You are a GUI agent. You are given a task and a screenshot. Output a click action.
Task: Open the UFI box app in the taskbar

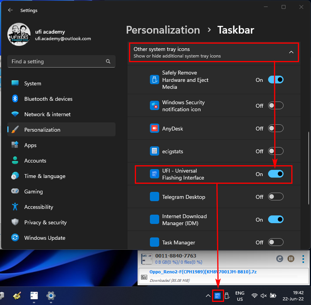(34, 296)
